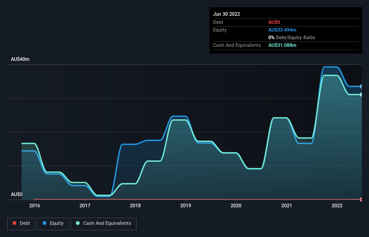Click the 2020 x-axis label
369x237 pixels.
click(x=236, y=205)
